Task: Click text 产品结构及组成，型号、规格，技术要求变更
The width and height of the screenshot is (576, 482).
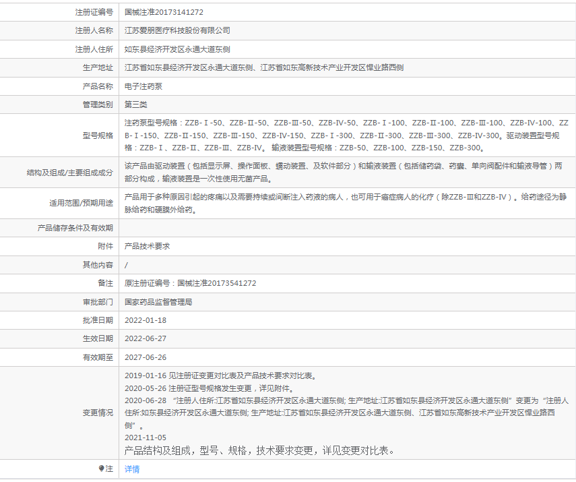Action: click(218, 451)
